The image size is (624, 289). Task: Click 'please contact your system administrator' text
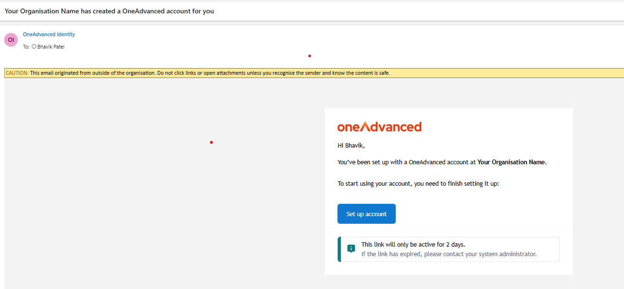[480, 254]
